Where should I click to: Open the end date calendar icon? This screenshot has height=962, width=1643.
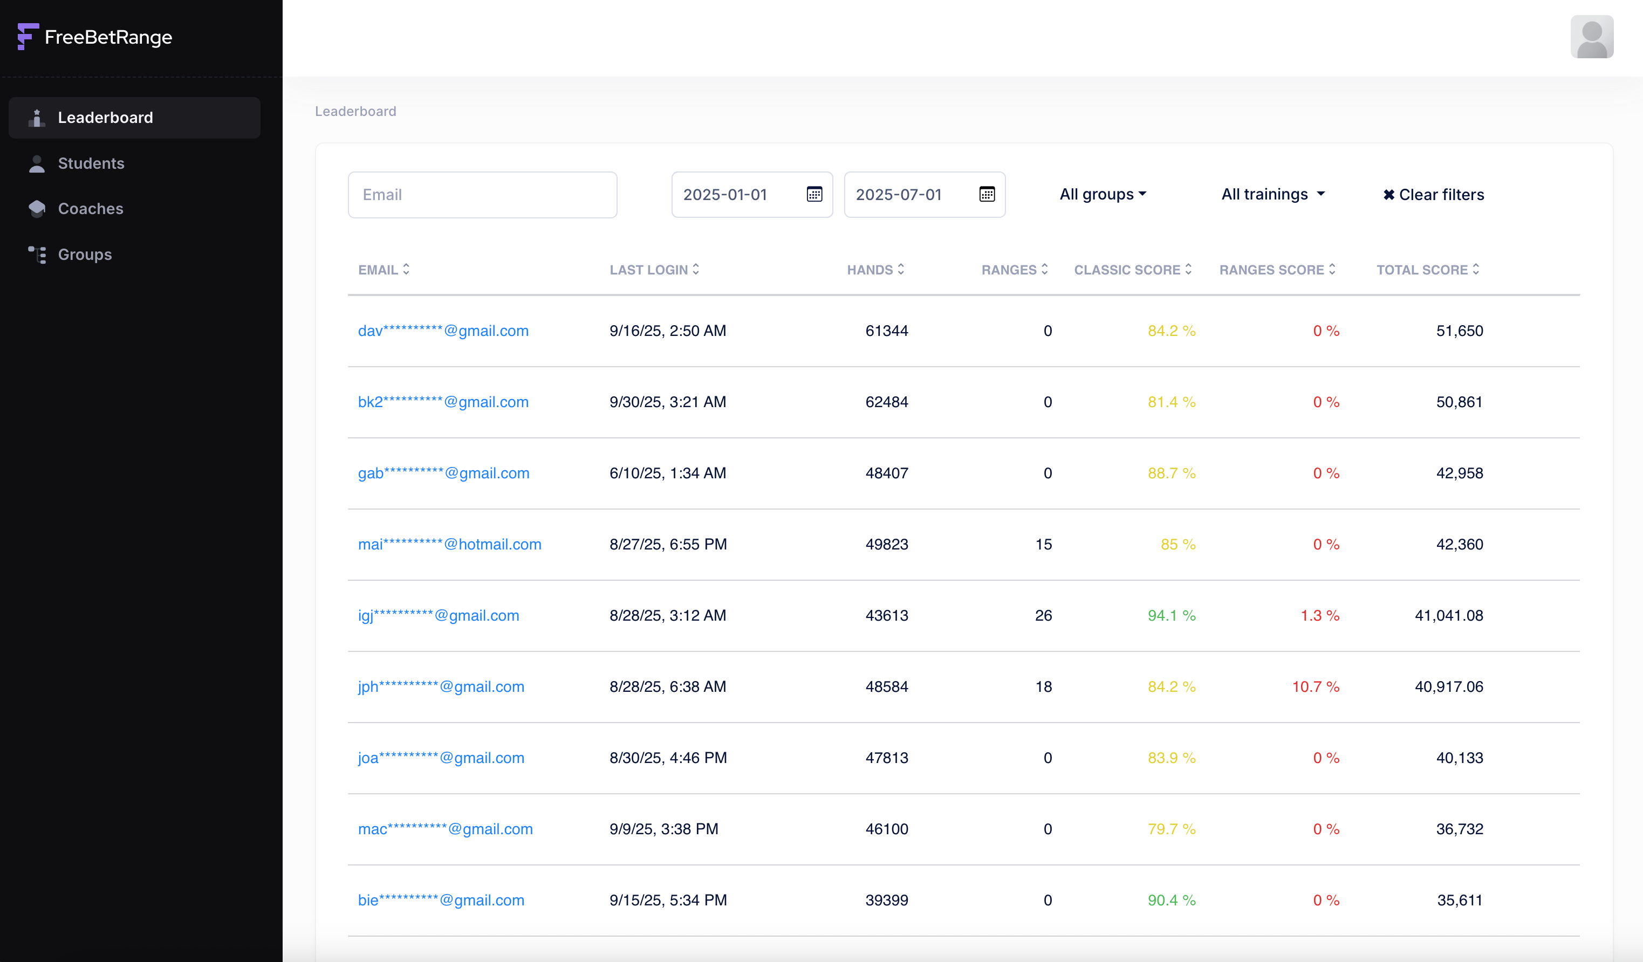click(987, 194)
